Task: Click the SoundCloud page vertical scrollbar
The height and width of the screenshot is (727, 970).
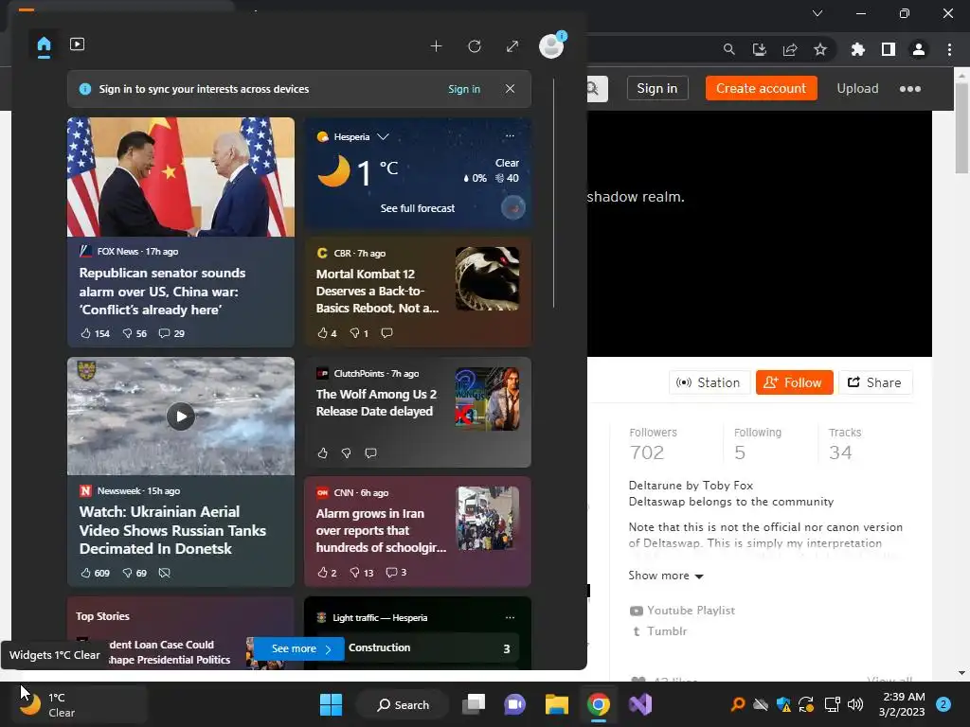Action: click(961, 127)
